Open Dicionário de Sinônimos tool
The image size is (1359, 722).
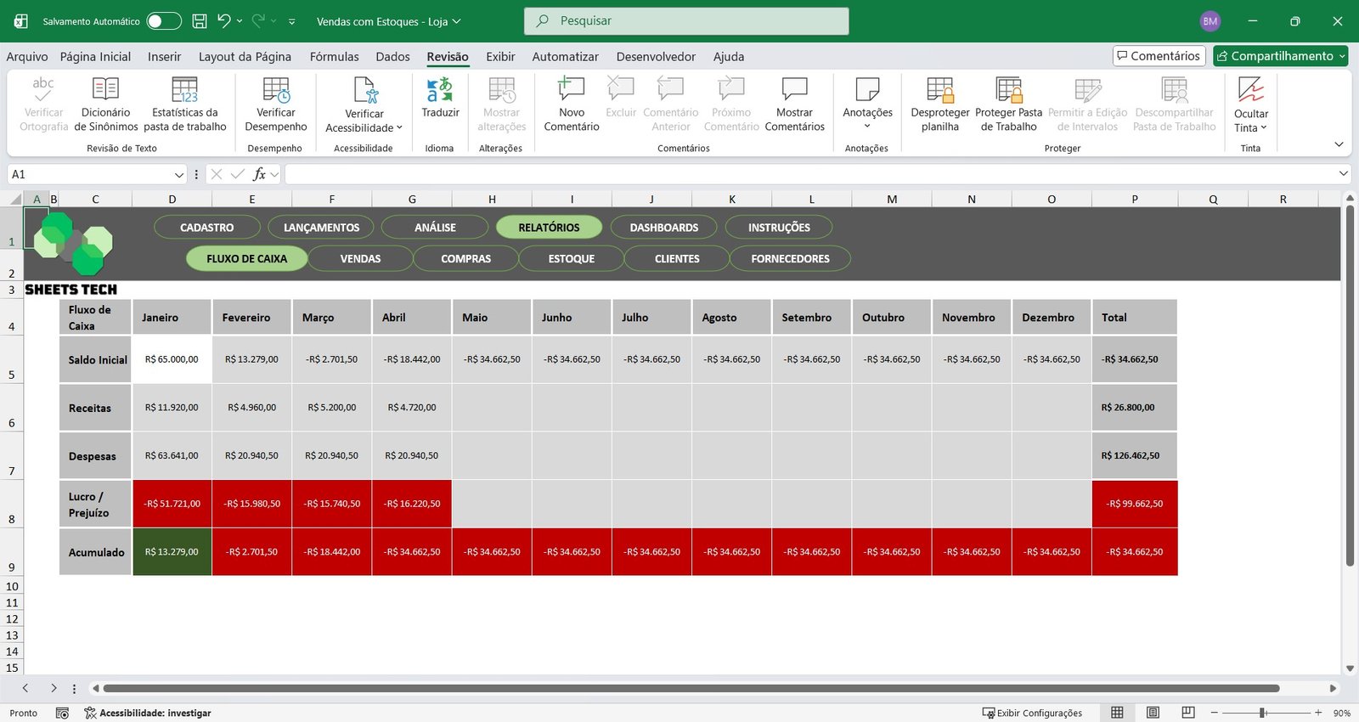[x=105, y=91]
